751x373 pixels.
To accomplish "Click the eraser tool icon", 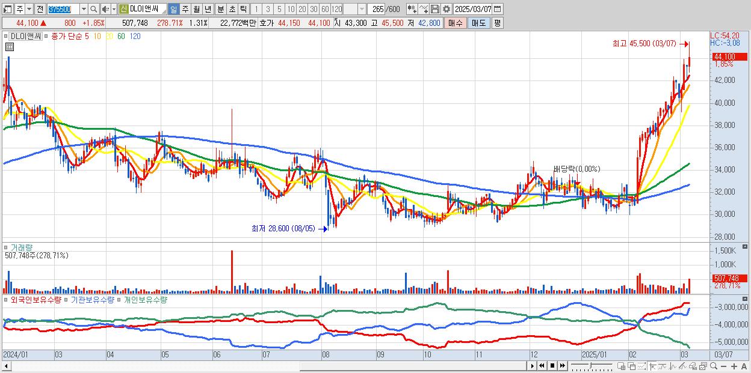I will pos(693,366).
